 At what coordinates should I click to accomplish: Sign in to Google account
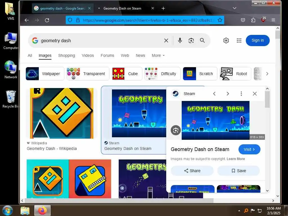point(258,40)
